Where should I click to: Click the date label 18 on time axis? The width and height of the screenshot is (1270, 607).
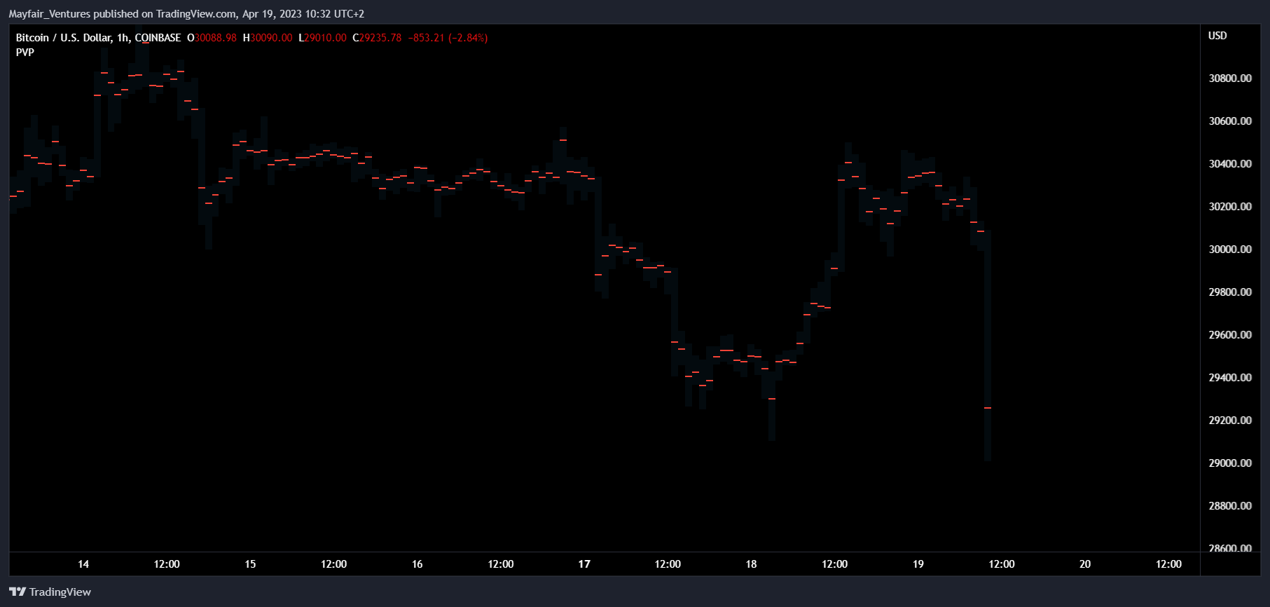point(751,564)
